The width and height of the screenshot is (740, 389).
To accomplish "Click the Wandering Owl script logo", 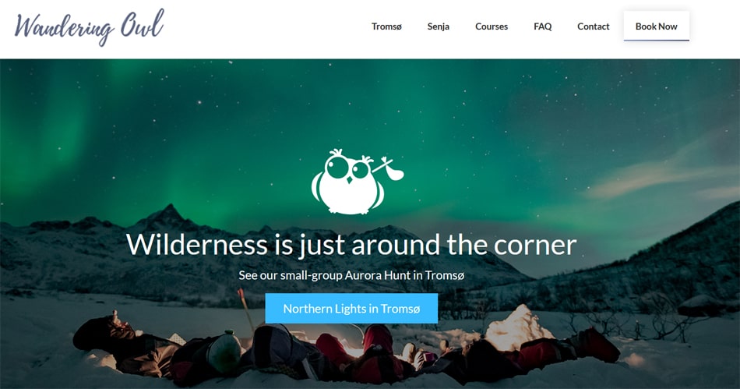I will coord(90,27).
